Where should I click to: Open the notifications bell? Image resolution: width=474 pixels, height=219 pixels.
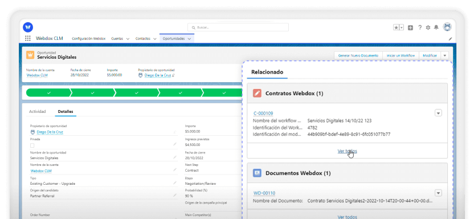(x=436, y=27)
